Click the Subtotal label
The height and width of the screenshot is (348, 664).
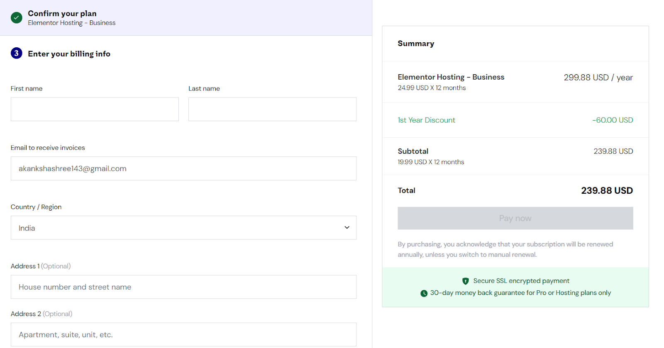[x=413, y=151]
